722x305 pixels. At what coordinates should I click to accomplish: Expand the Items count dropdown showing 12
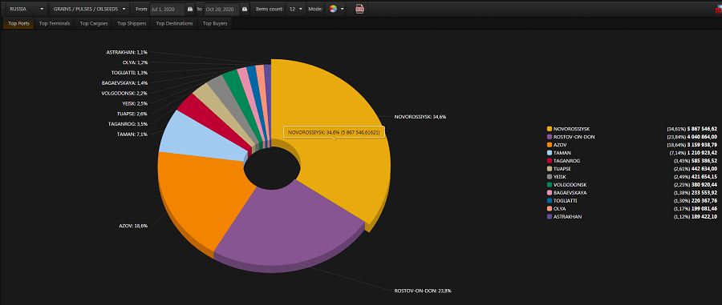tap(295, 9)
